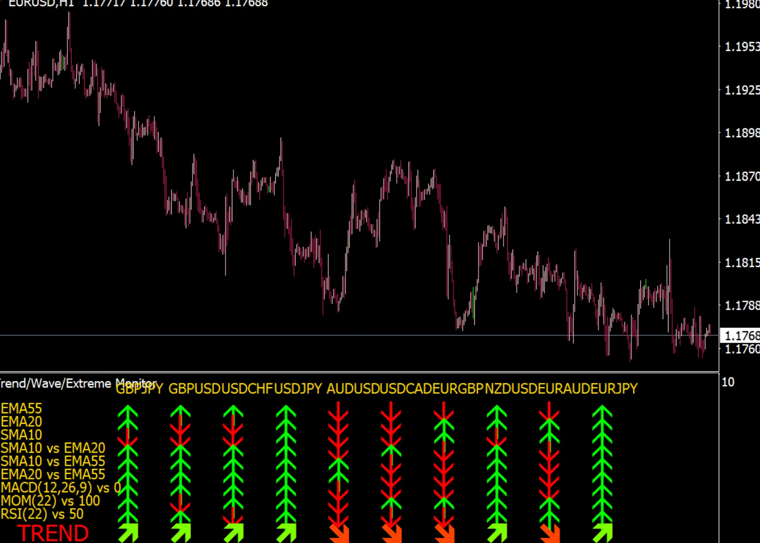Click the 1.1870 price axis label
The height and width of the screenshot is (543, 760).
742,176
